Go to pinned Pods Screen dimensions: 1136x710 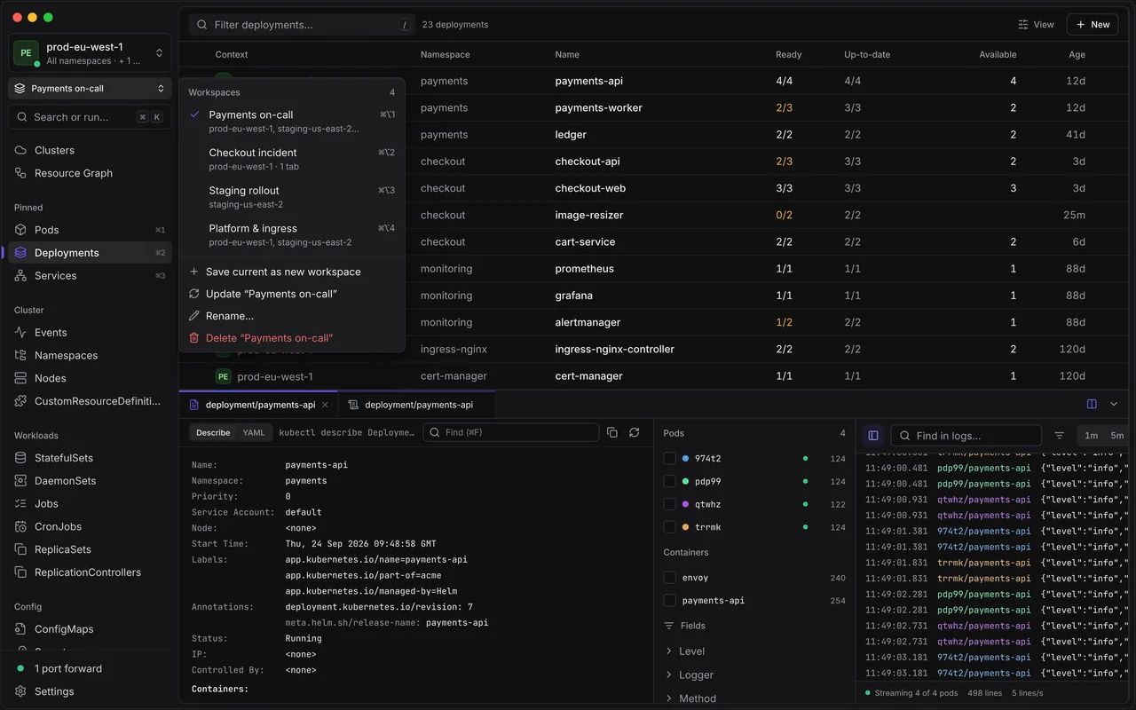(x=90, y=230)
